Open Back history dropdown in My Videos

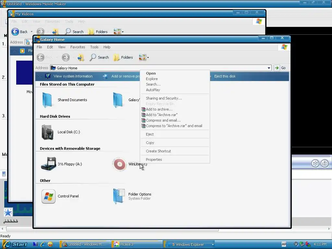click(31, 32)
